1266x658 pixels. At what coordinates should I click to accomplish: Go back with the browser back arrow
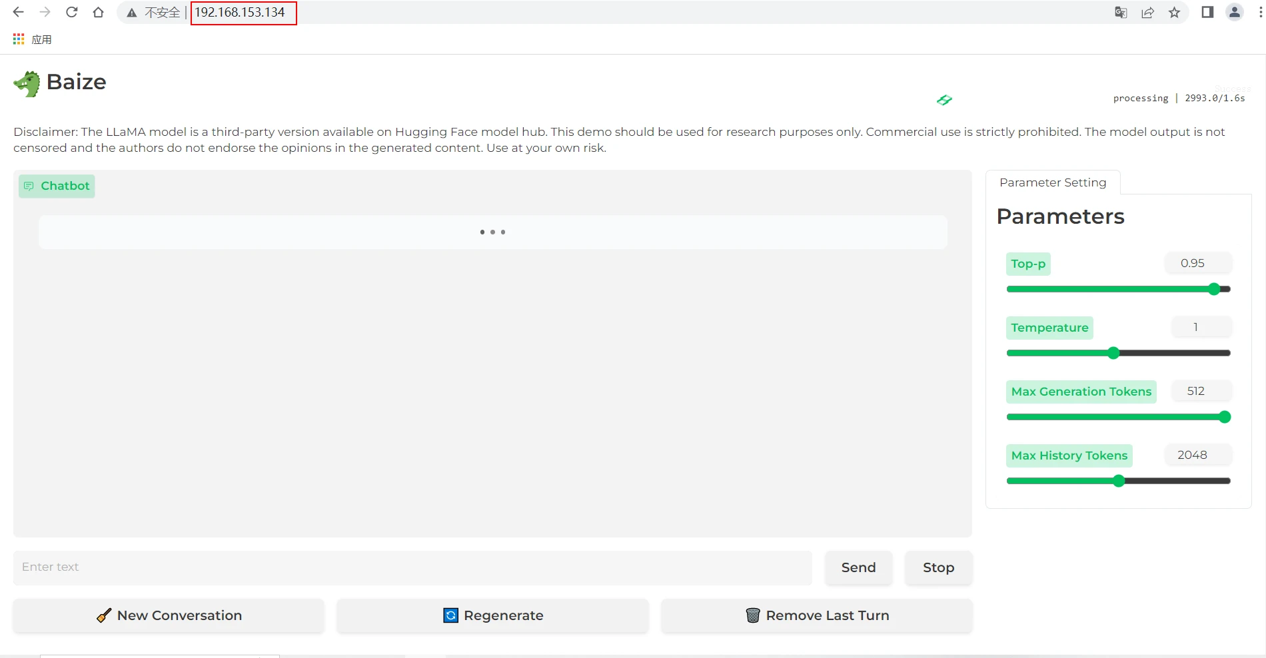tap(18, 12)
